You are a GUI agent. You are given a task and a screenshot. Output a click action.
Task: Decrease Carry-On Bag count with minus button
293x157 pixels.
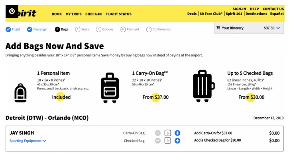(x=158, y=133)
